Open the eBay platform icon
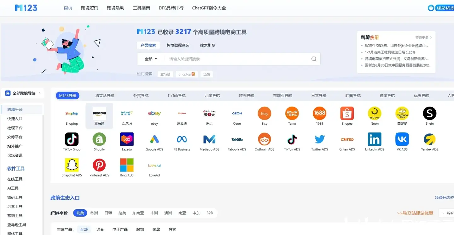Viewport: 454px width, 235px height. pos(154,114)
